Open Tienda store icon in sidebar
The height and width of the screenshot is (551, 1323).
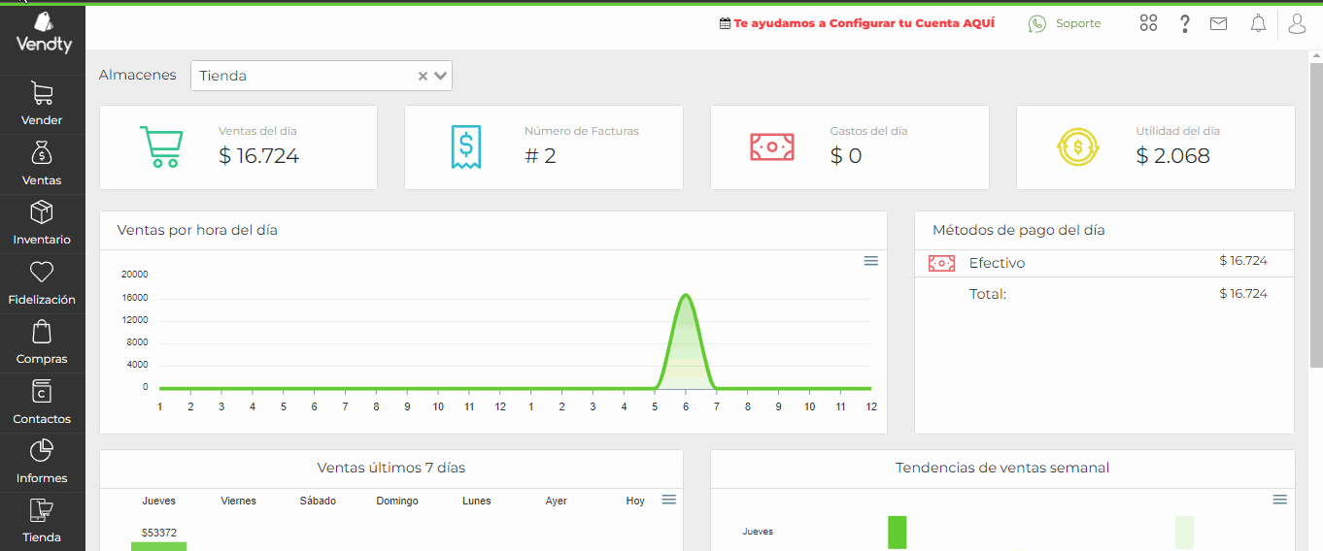point(42,510)
